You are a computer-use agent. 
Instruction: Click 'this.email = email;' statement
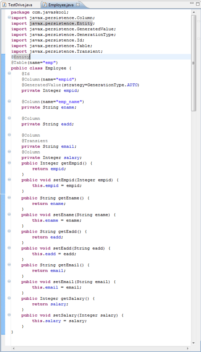[57, 287]
